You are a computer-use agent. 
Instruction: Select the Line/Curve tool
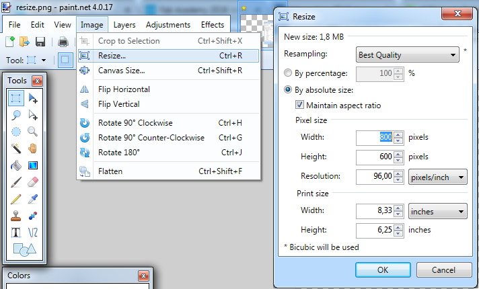(x=33, y=233)
